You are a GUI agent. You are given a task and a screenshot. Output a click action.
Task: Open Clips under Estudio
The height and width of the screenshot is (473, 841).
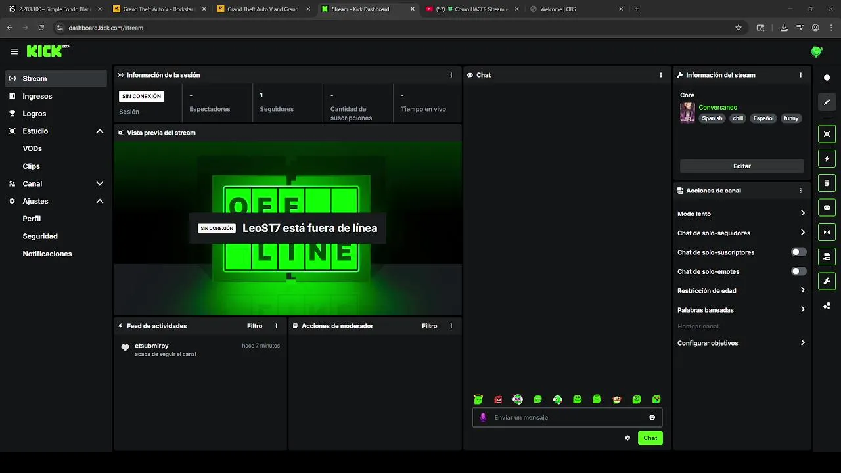point(31,166)
